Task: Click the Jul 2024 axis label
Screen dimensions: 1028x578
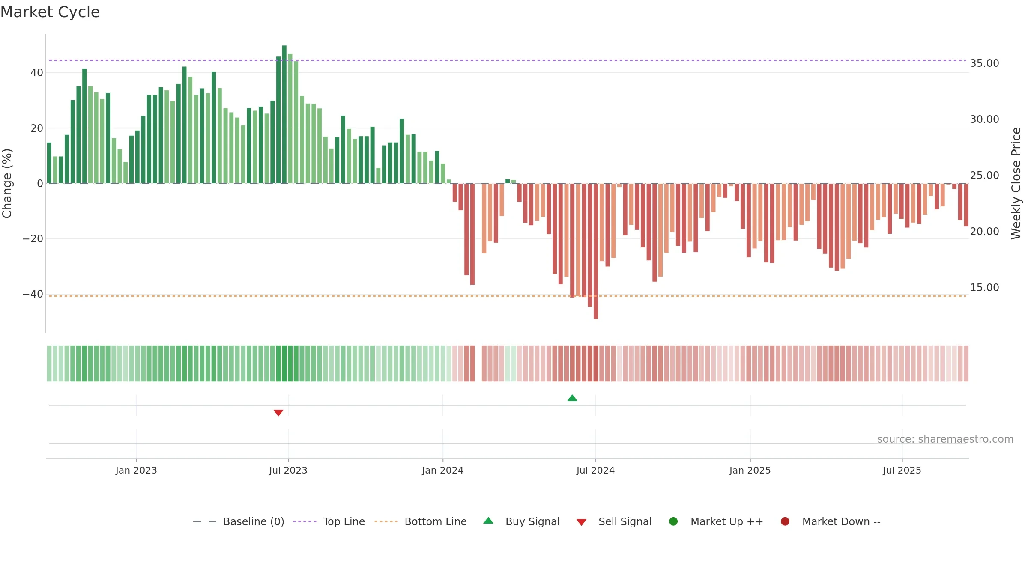Action: pyautogui.click(x=595, y=471)
